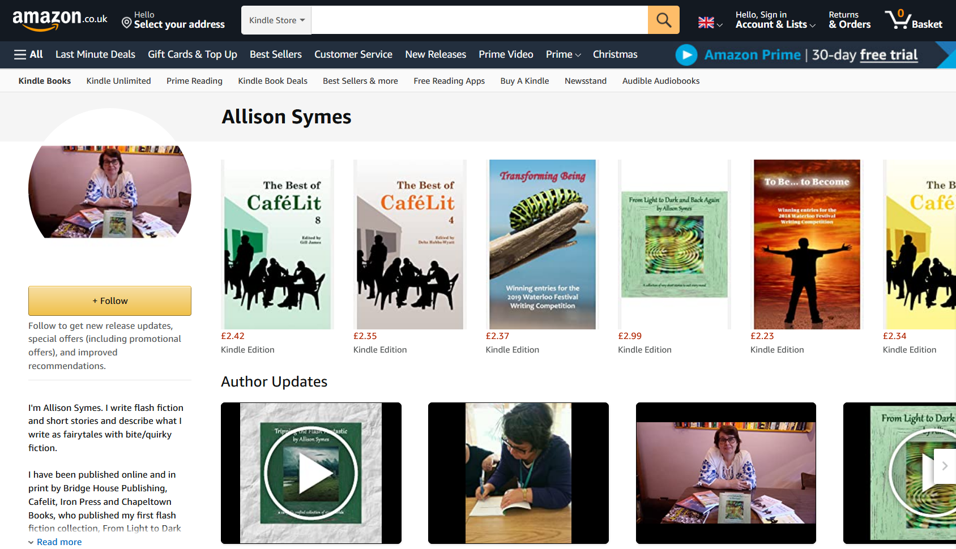Open the Kindle Unlimited tab
Viewport: 956px width, 549px height.
coord(118,81)
